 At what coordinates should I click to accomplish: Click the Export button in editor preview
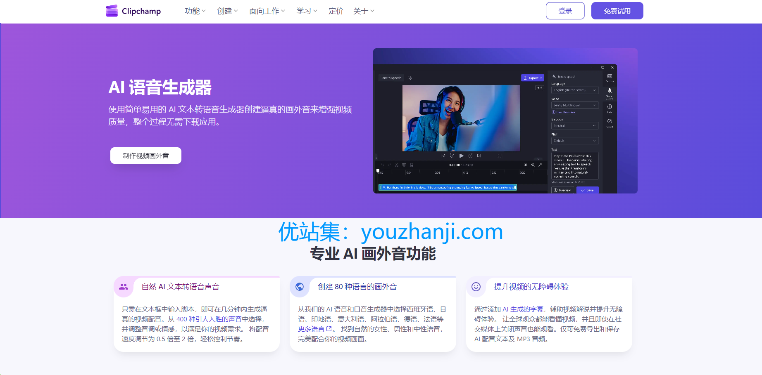(533, 78)
